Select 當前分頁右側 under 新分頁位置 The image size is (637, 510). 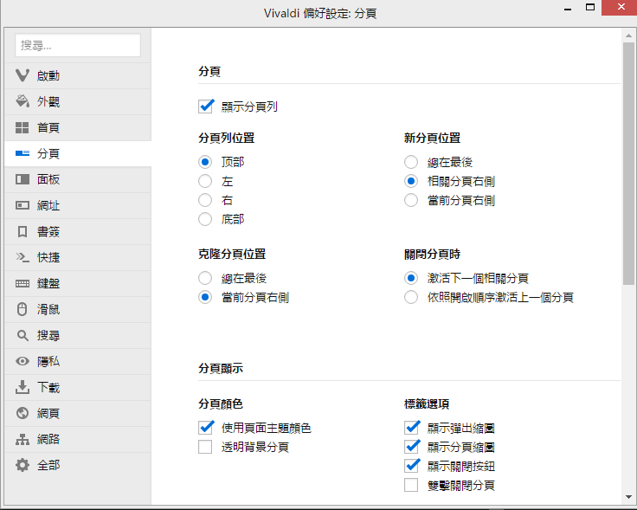(x=411, y=200)
